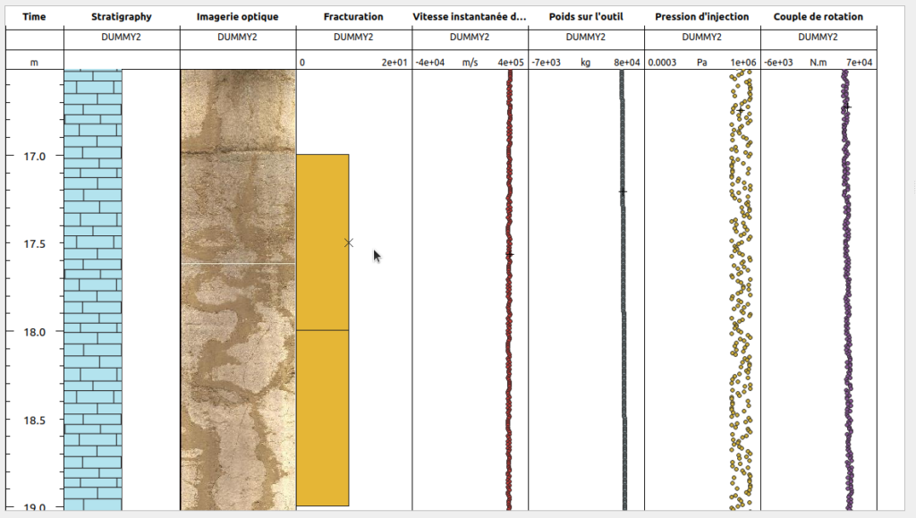The height and width of the screenshot is (518, 916).
Task: Select the Poids sur l'outil column header
Action: click(586, 17)
